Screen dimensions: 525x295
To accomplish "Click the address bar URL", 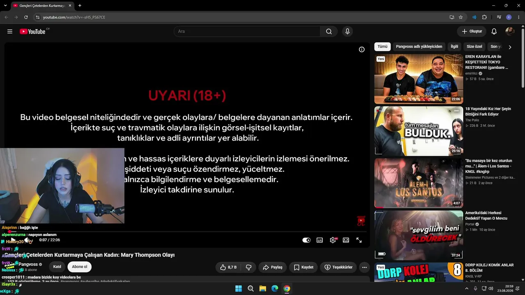I will click(74, 17).
